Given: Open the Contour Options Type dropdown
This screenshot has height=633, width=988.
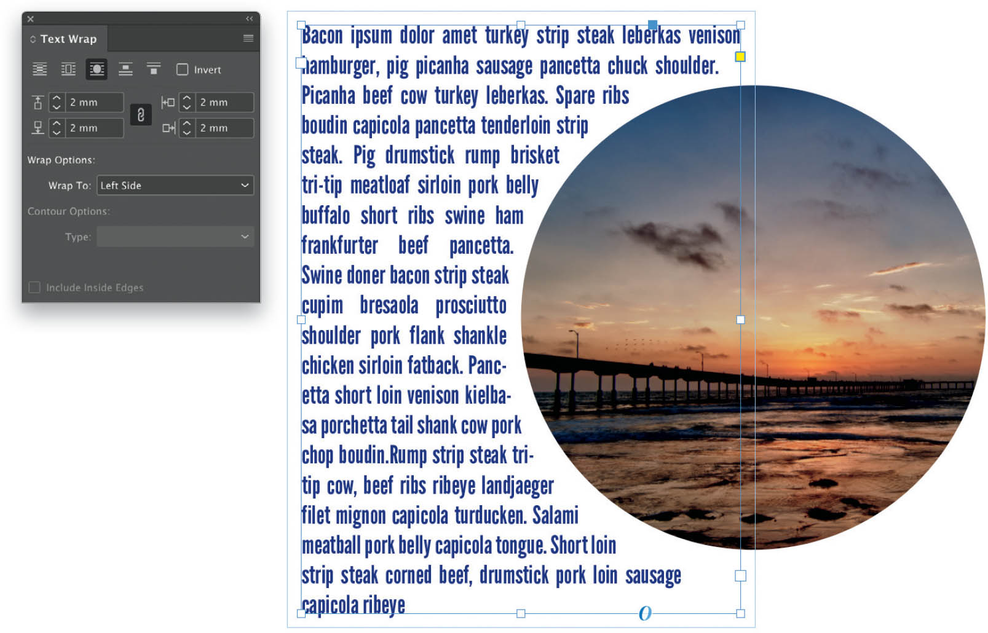Looking at the screenshot, I should (175, 237).
